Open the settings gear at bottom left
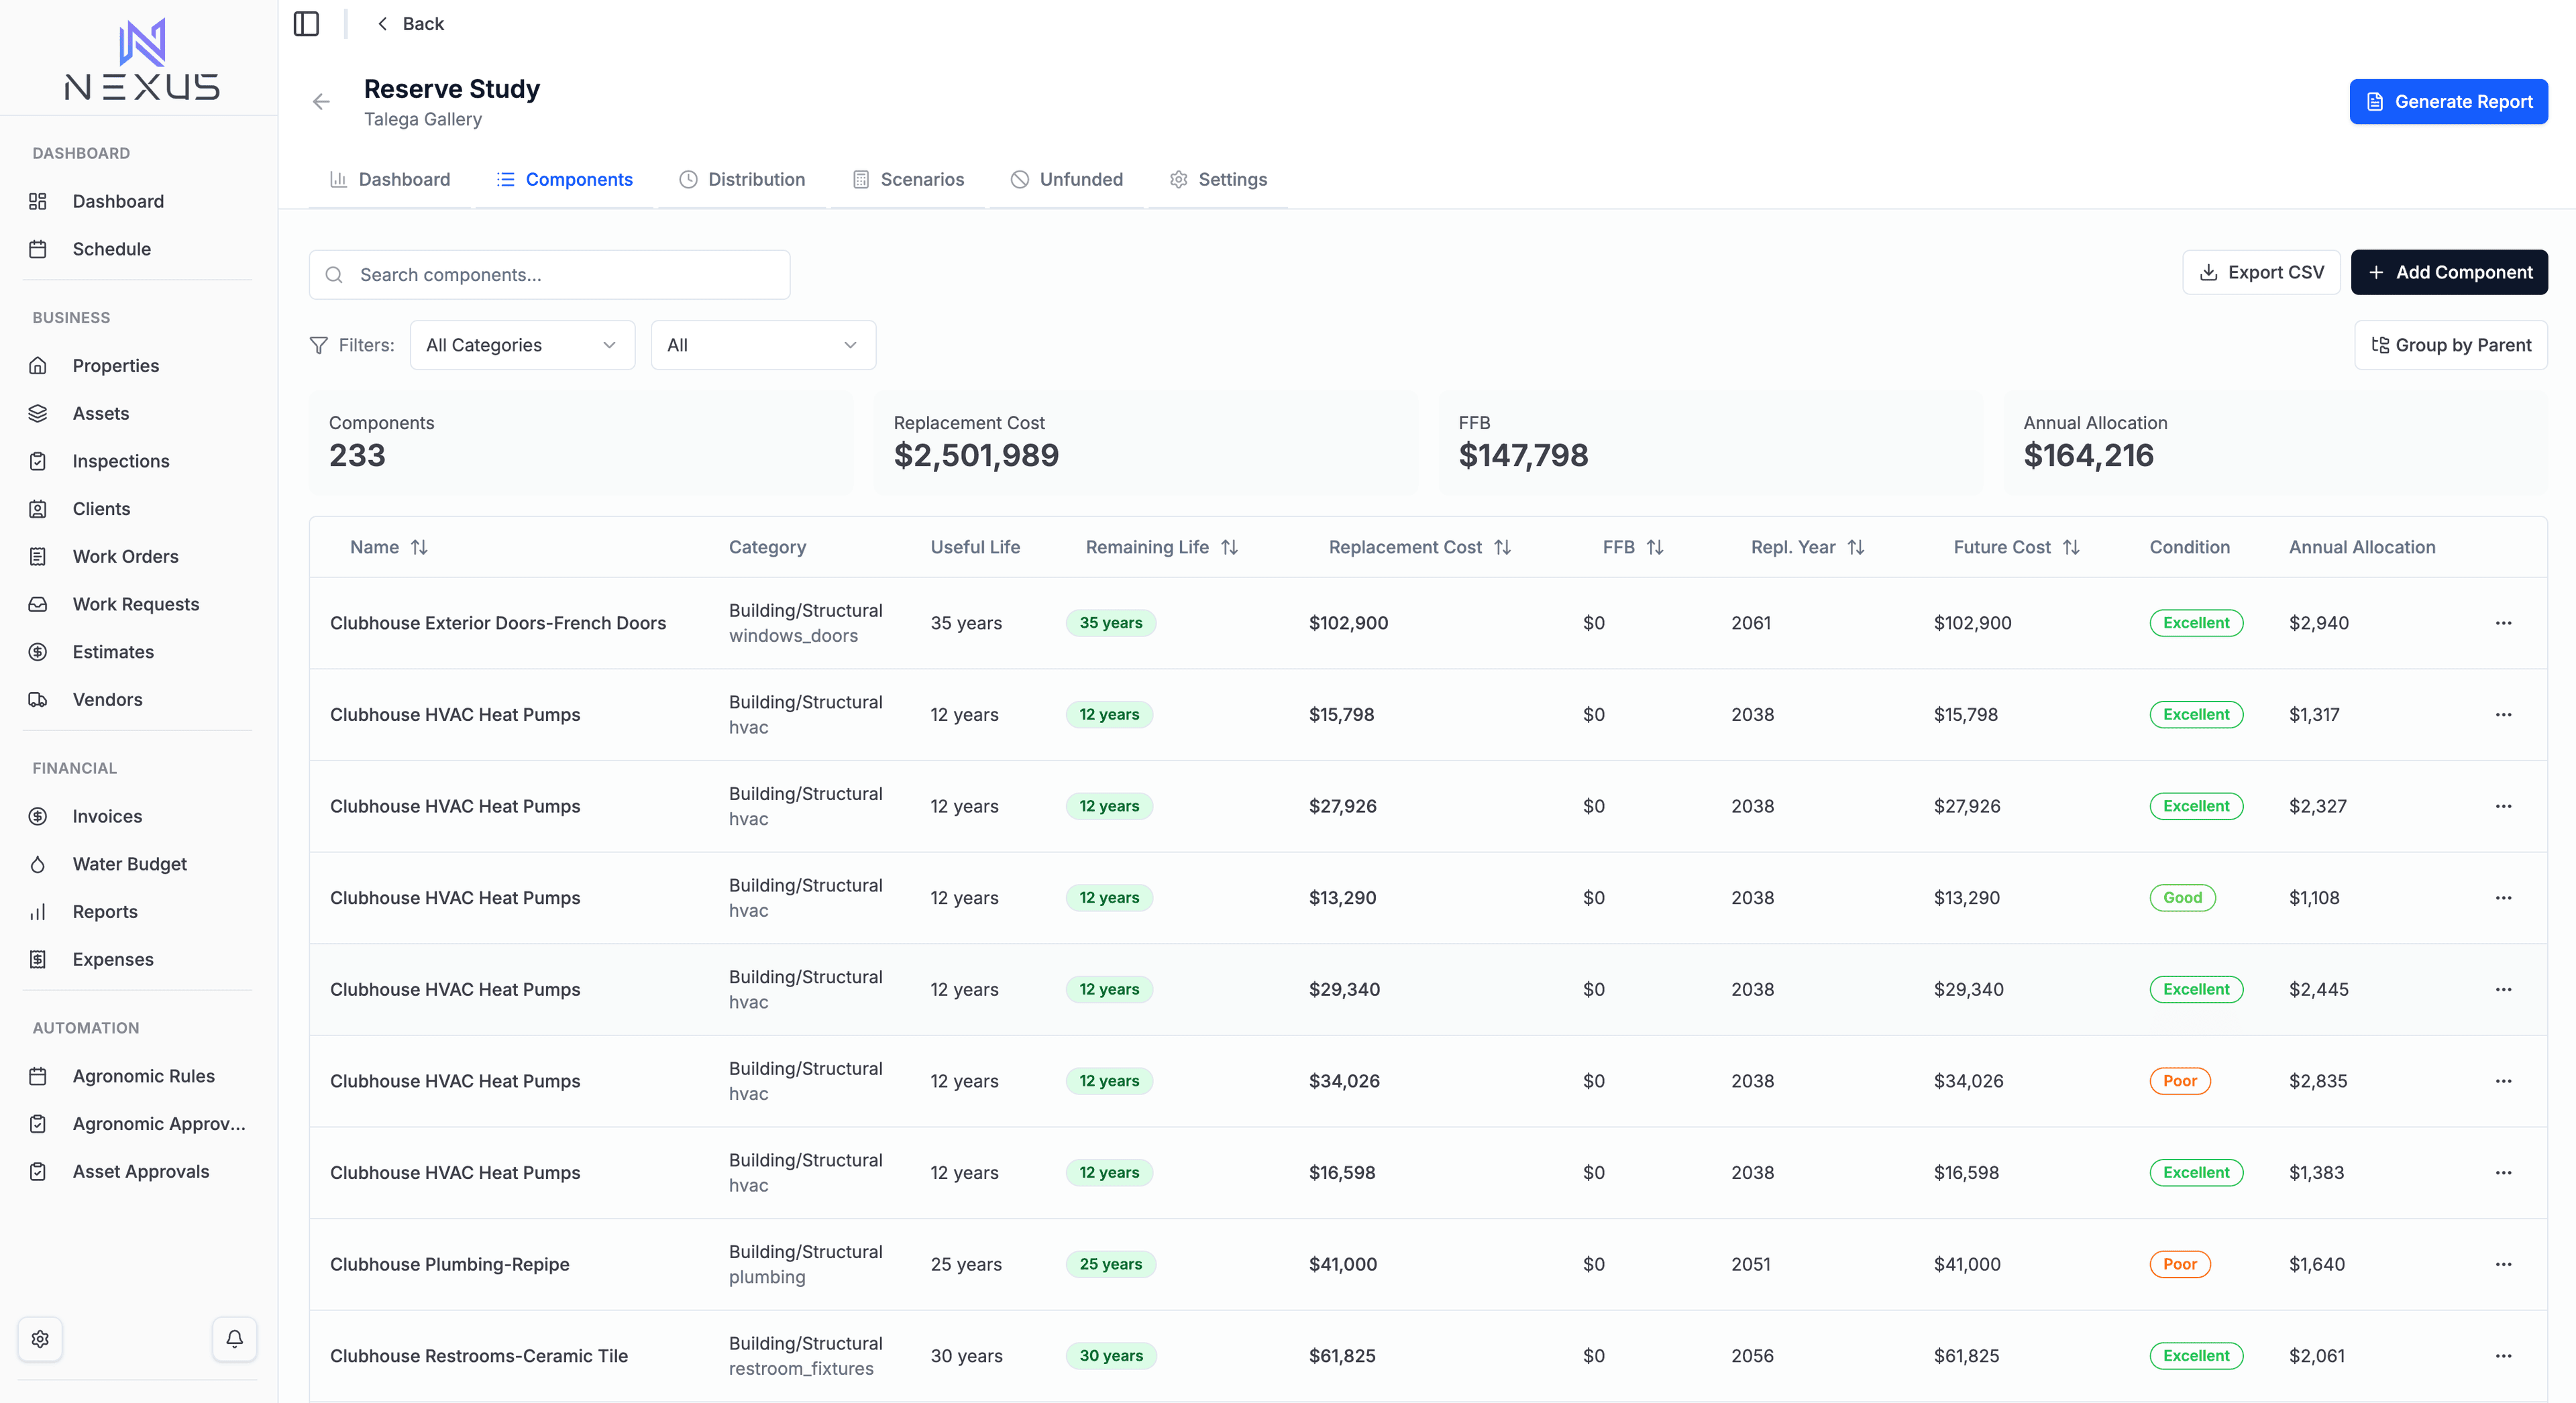 [x=41, y=1339]
